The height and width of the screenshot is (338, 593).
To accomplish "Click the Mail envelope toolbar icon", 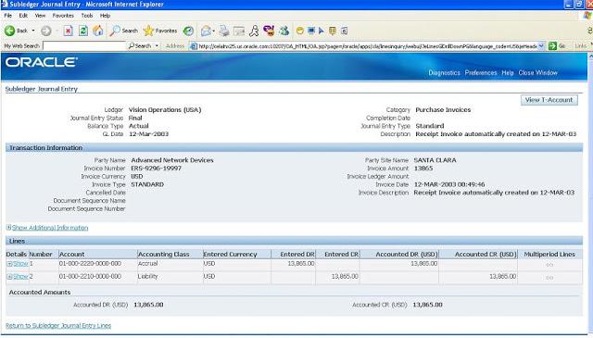I will point(206,31).
